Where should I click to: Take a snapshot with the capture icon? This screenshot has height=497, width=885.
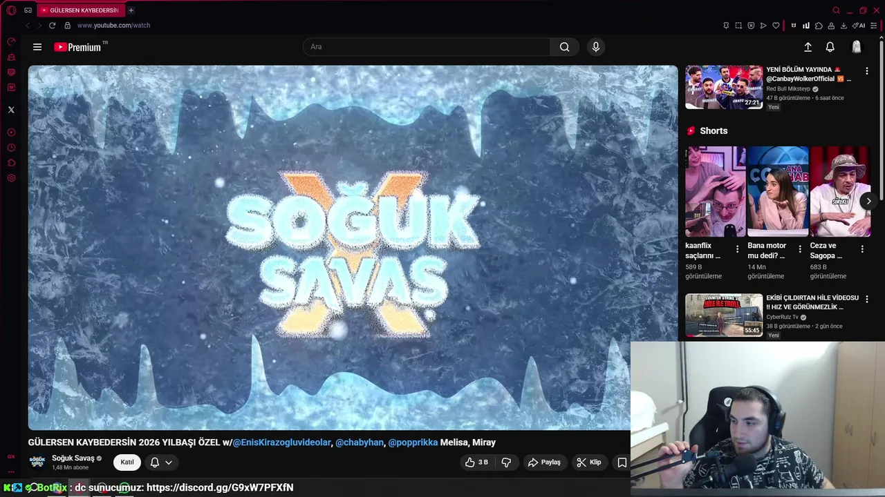pyautogui.click(x=738, y=26)
